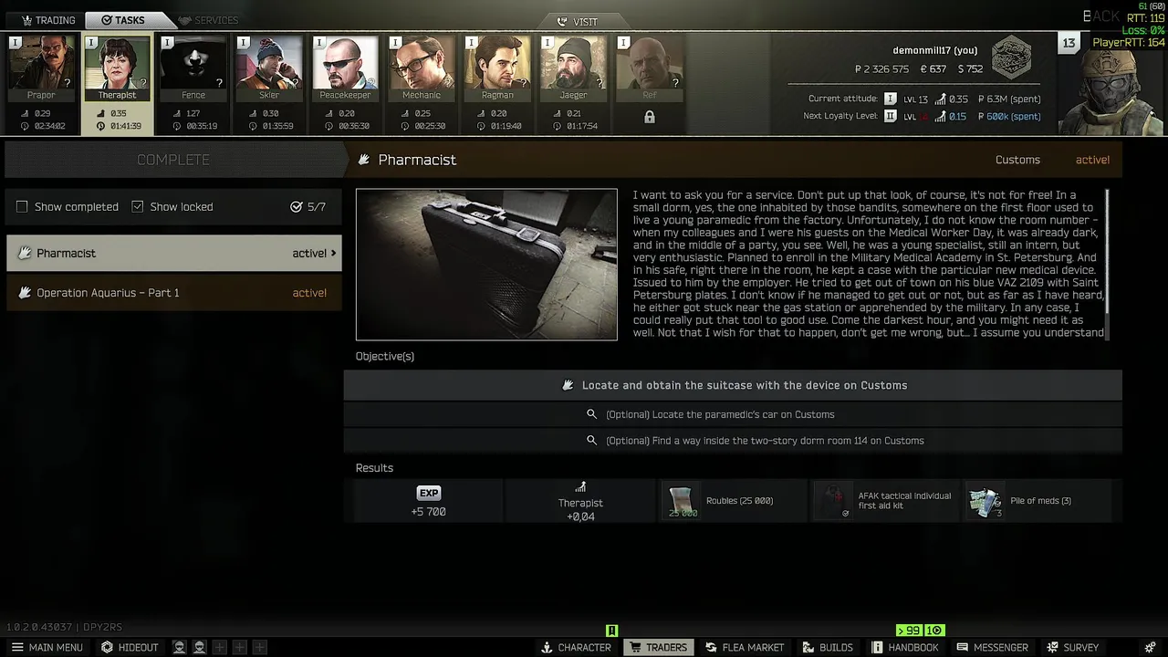Click the hexagonal faction emblem icon
This screenshot has width=1168, height=657.
click(x=1011, y=57)
